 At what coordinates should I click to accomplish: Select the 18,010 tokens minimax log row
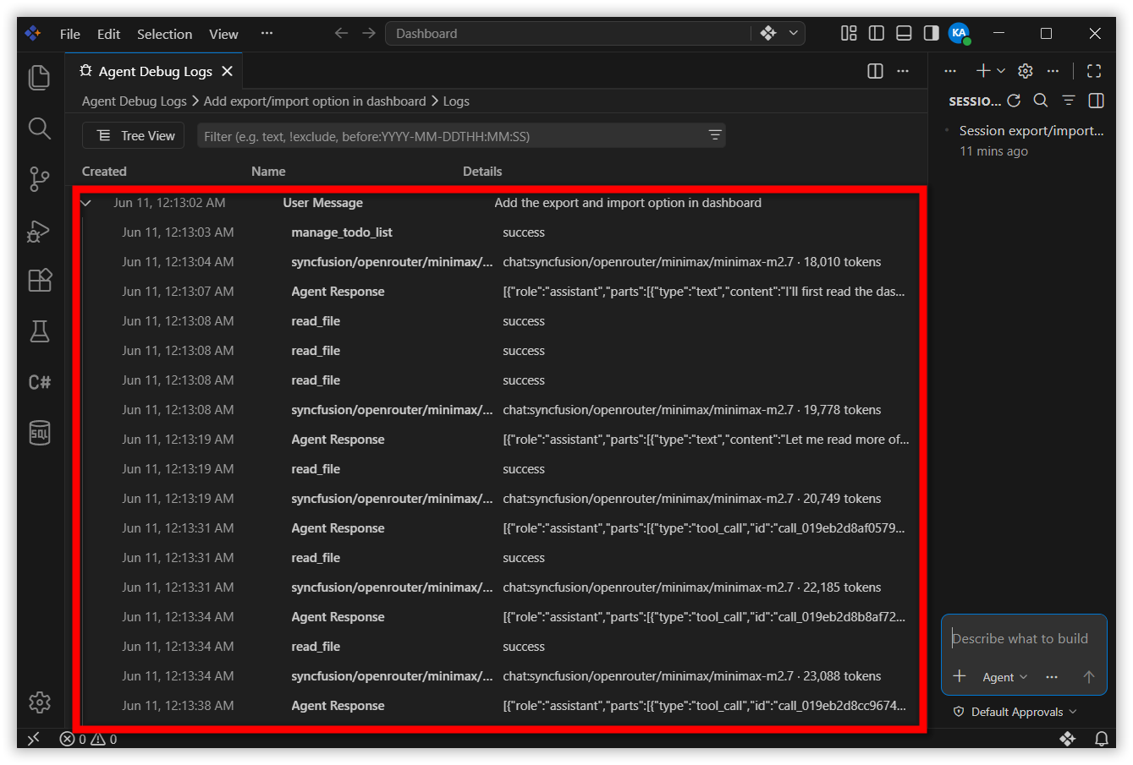tap(499, 262)
